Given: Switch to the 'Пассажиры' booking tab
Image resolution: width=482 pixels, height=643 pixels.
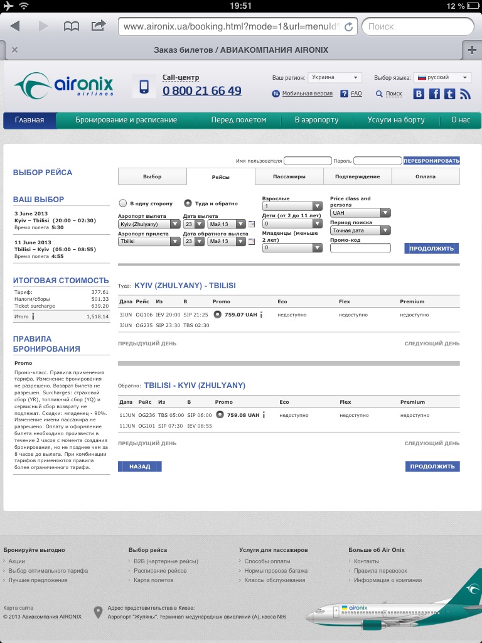Looking at the screenshot, I should [x=289, y=176].
